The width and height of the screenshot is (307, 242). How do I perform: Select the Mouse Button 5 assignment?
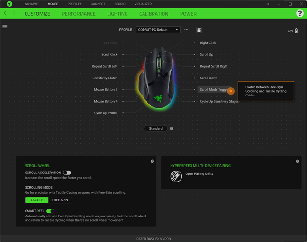click(106, 89)
